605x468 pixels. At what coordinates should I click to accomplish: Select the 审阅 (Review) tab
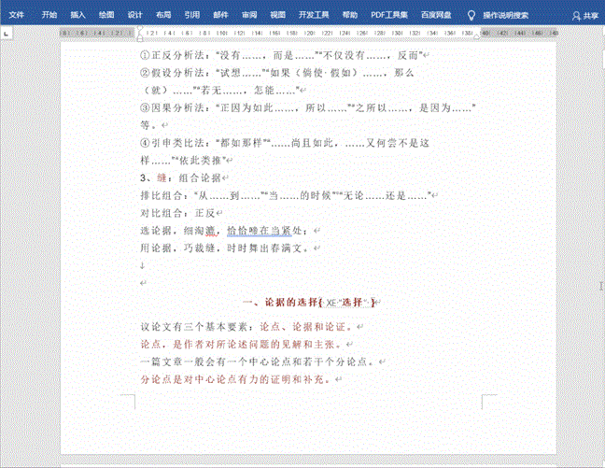click(x=248, y=15)
